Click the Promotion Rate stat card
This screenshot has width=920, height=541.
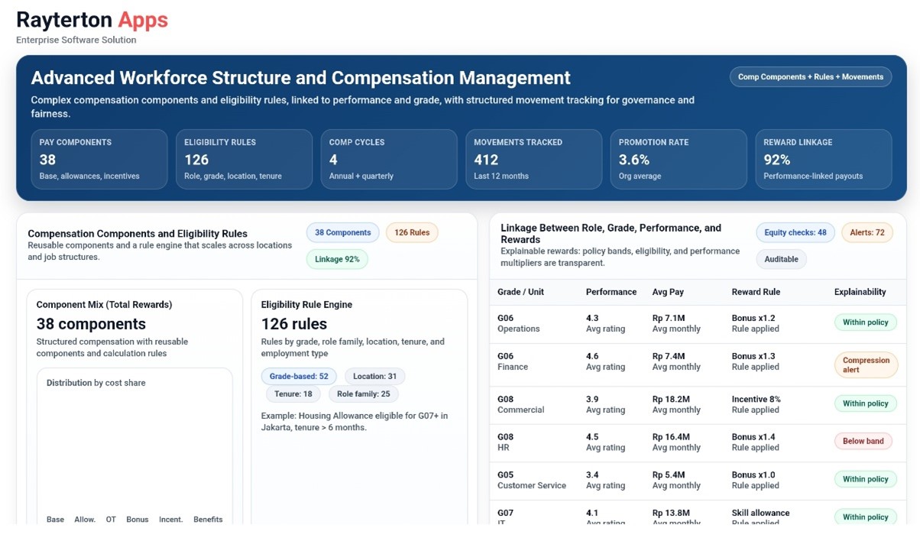point(679,159)
